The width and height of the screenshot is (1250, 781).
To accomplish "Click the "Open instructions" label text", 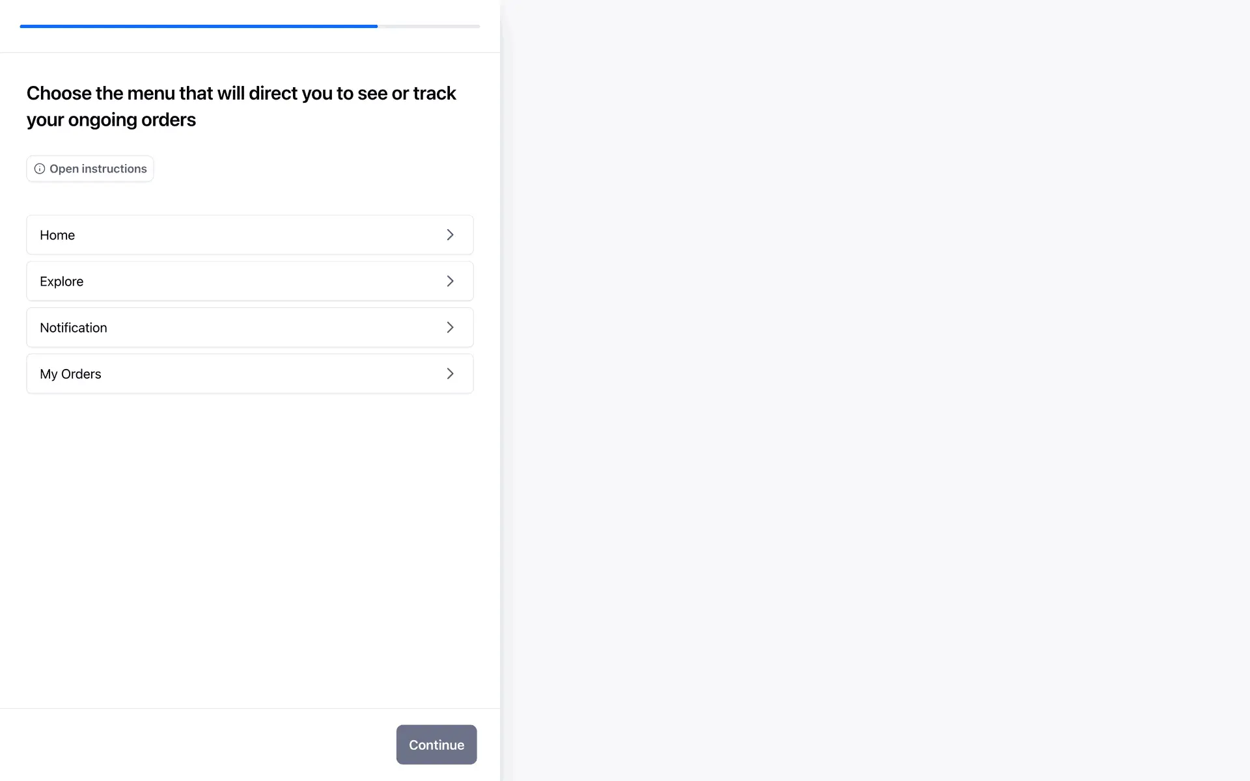I will tap(98, 169).
